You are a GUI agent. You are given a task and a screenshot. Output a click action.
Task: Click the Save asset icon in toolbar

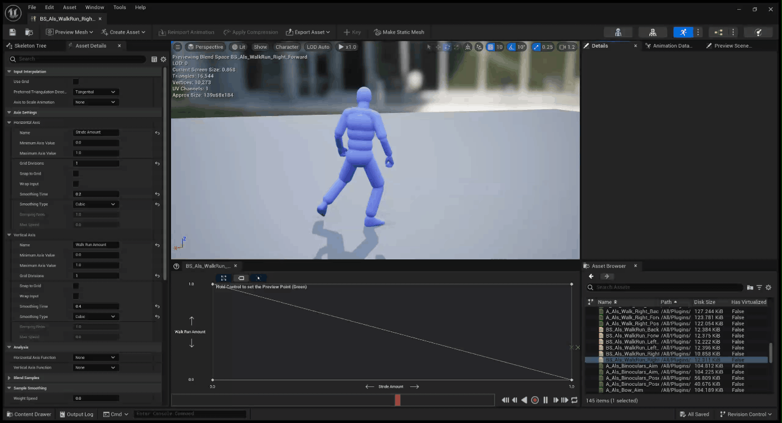click(x=12, y=32)
